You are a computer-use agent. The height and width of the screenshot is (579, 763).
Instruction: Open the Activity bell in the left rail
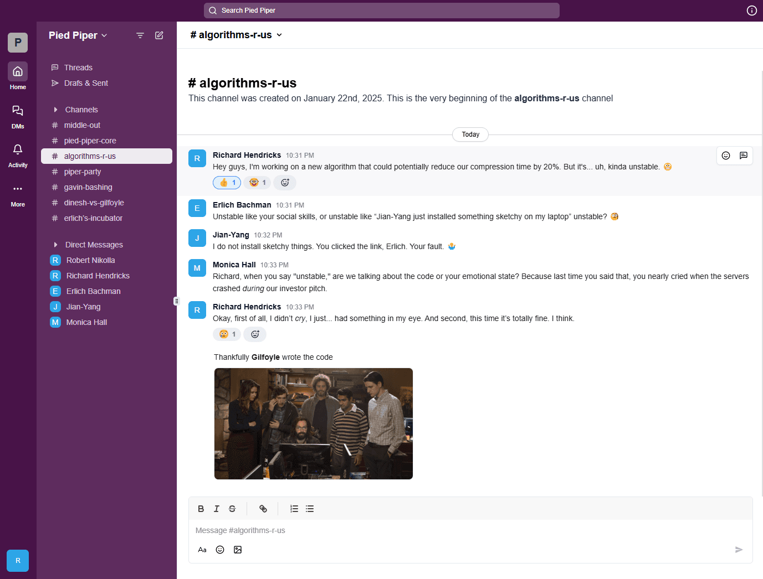tap(18, 151)
